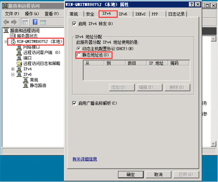Toggle 启用广播名称解析 checkbox
Viewport: 218px width, 182px height.
click(x=74, y=103)
